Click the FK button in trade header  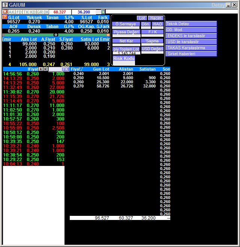click(66, 69)
